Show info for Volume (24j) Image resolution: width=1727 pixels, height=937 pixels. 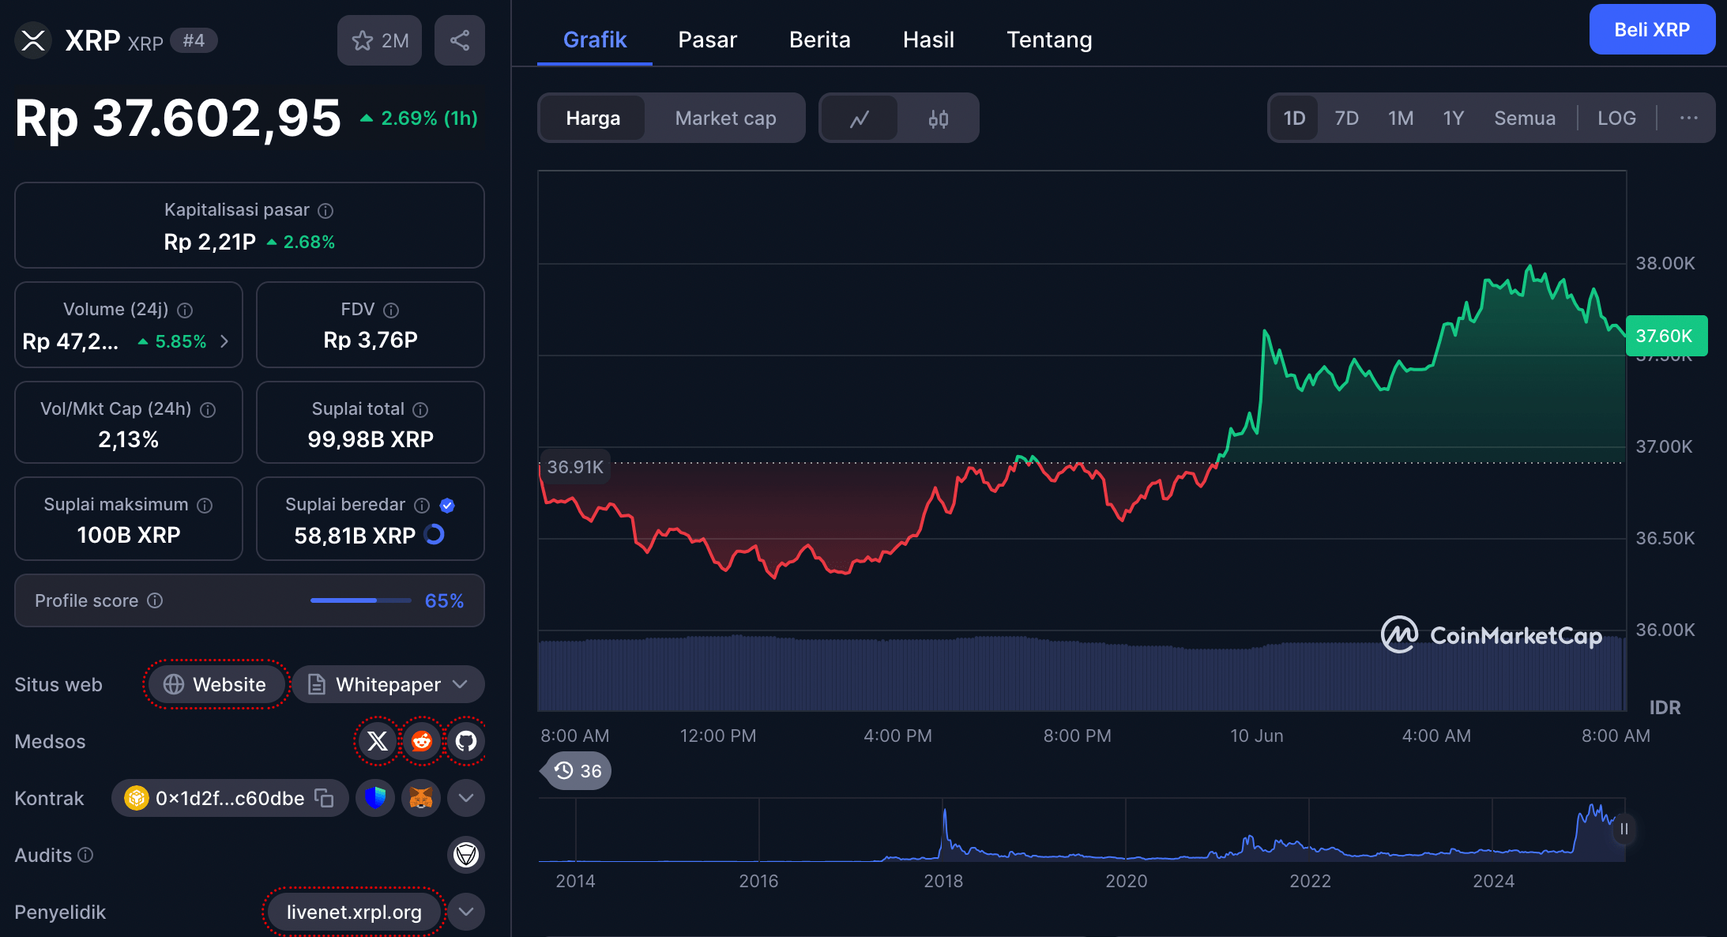coord(185,310)
